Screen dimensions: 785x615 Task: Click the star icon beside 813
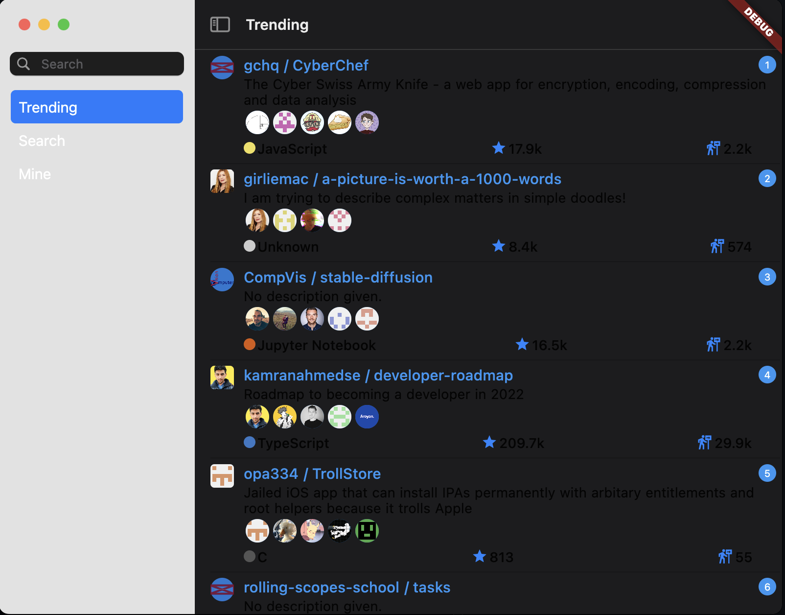coord(480,556)
